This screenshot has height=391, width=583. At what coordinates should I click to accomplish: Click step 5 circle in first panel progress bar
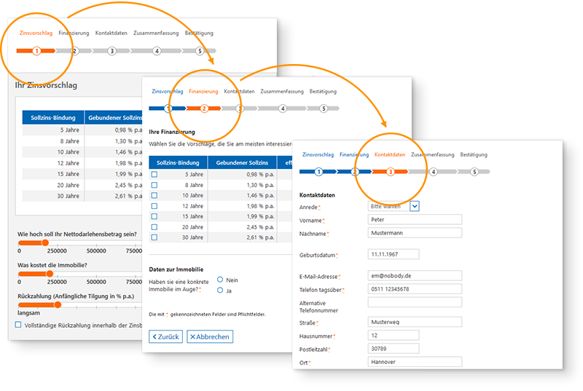[x=200, y=51]
